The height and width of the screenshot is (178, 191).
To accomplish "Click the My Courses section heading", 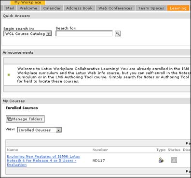I will pyautogui.click(x=14, y=101).
